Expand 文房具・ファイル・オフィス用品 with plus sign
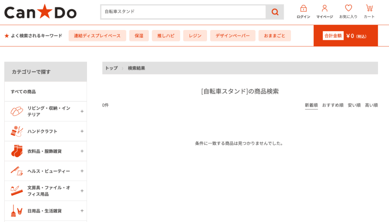 pos(82,191)
